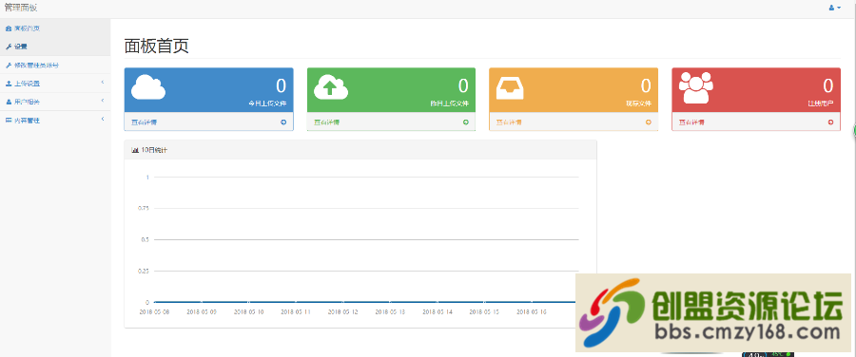The image size is (856, 357).
Task: Click the red arrow on 注册用户 card footer
Action: point(830,122)
